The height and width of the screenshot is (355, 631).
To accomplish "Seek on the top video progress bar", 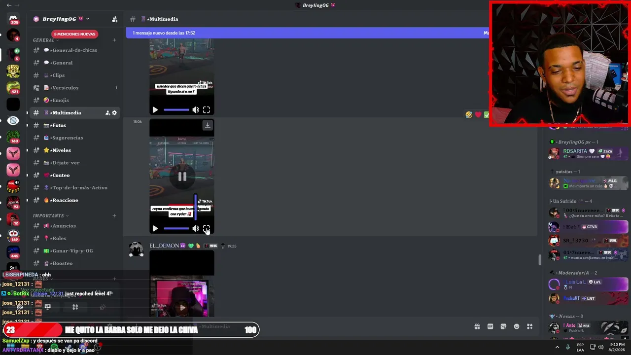I will 176,110.
